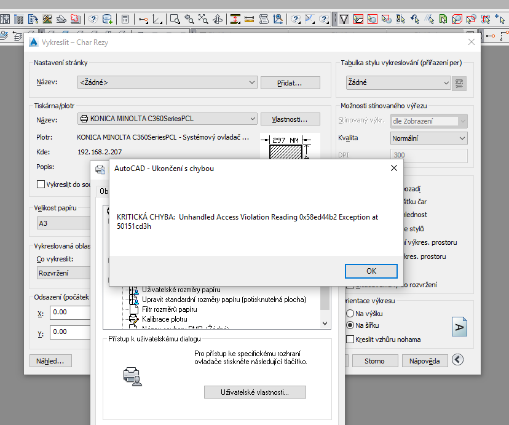
Task: Check the 'Kreslit vzhůru nohama' option
Action: tap(350, 340)
